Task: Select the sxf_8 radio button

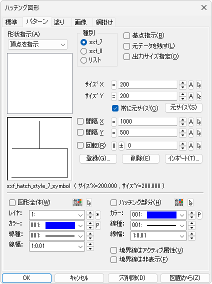Action: coord(83,51)
